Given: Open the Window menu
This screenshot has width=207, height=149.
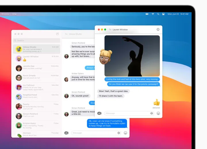Looking at the screenshot, I should tap(5, 14).
